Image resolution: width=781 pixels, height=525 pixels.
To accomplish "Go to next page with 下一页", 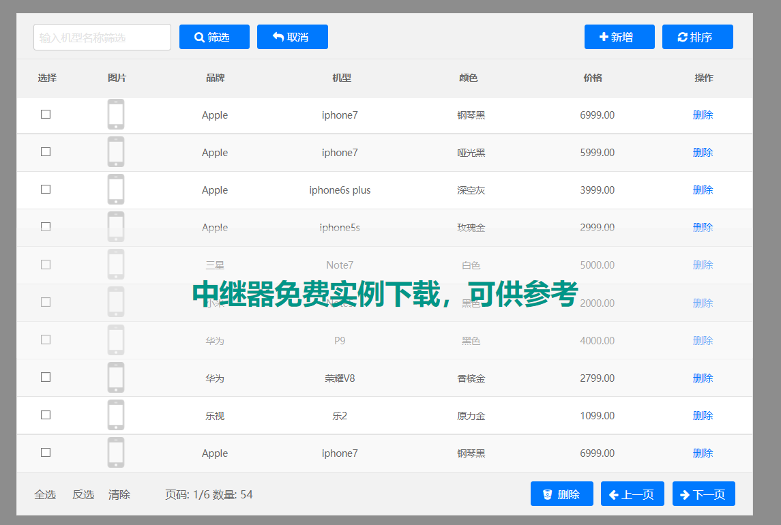I will pos(703,494).
